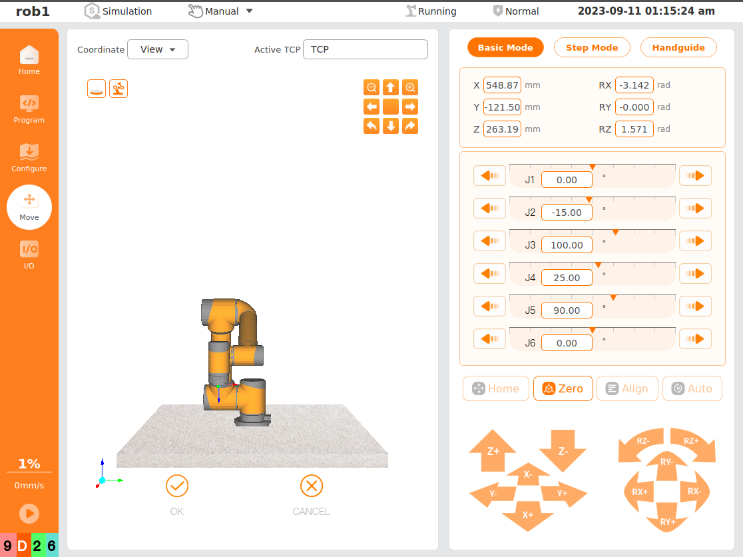Switch to Step Mode
The height and width of the screenshot is (557, 743).
(592, 48)
